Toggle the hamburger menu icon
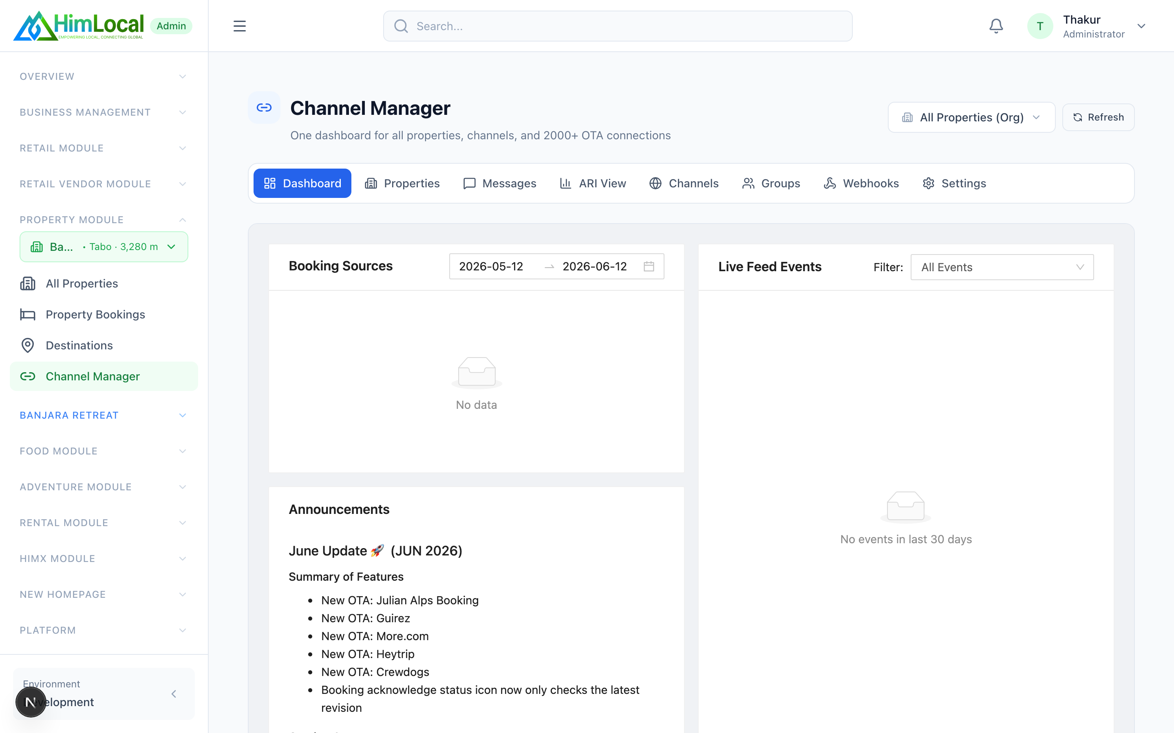Viewport: 1174px width, 733px height. coord(240,26)
